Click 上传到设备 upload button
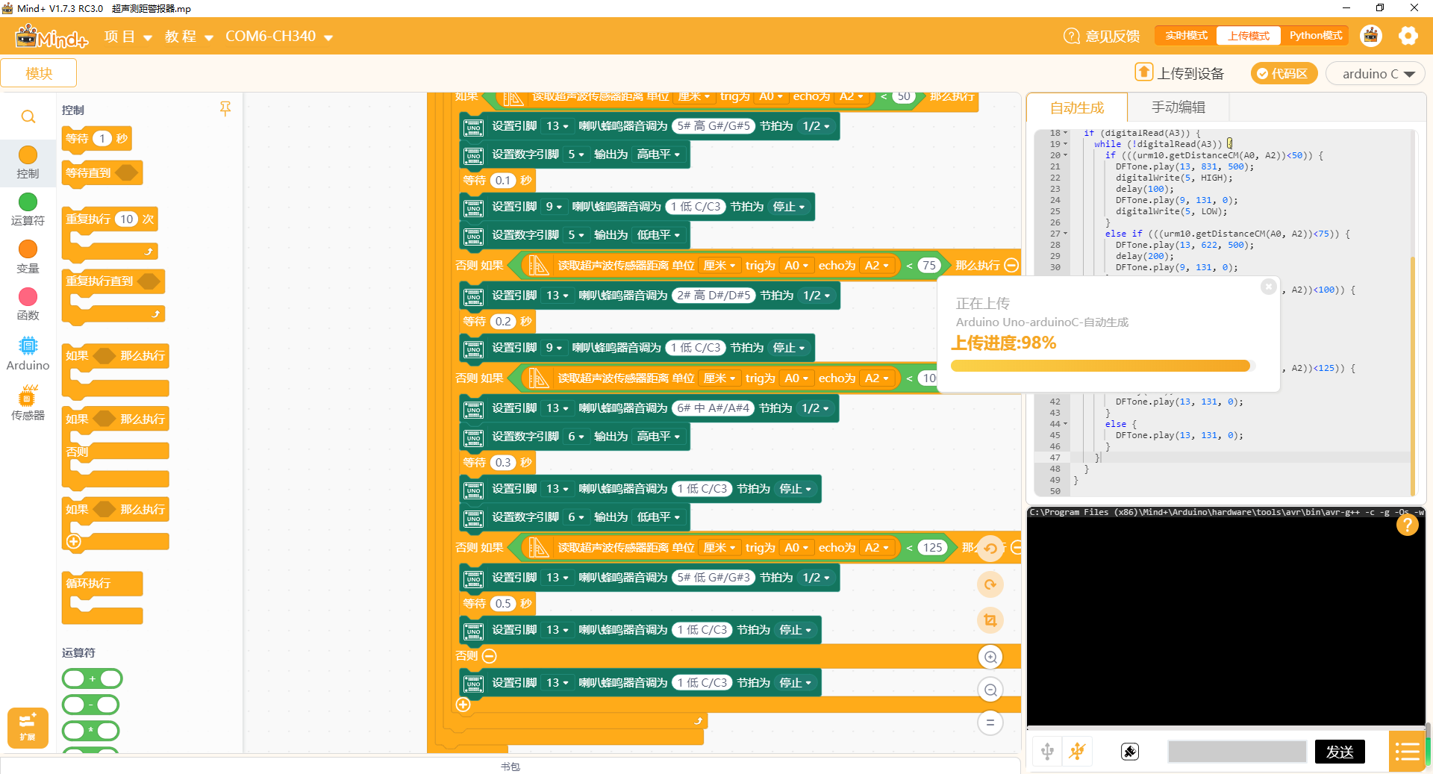The image size is (1433, 774). 1180,73
